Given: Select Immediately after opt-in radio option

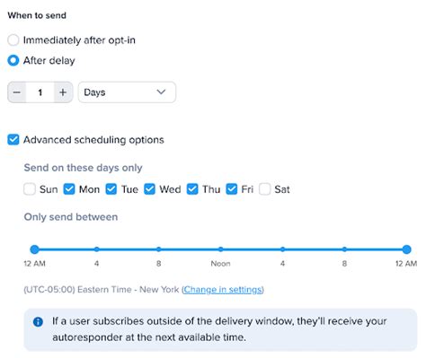Looking at the screenshot, I should click(13, 40).
